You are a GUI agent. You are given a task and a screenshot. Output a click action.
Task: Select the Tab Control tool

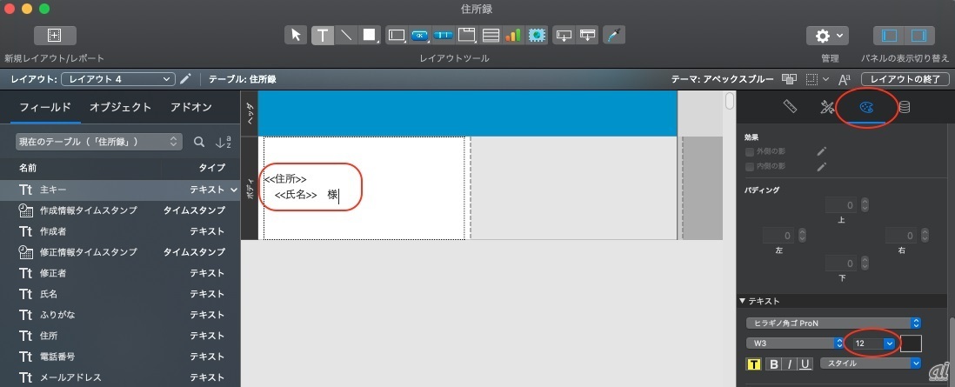(x=467, y=36)
